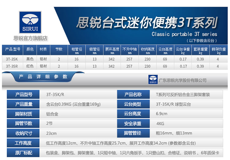Screen dimensions: 230x160
Task: Click the blue 产品重量 label
Action: [24, 104]
